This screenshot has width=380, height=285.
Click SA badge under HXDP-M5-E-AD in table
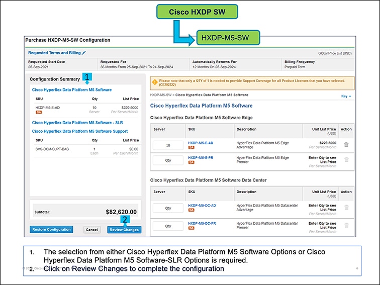(191, 147)
